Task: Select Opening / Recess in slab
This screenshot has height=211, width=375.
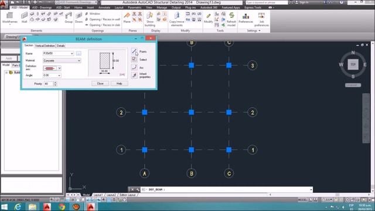Action: (103, 25)
